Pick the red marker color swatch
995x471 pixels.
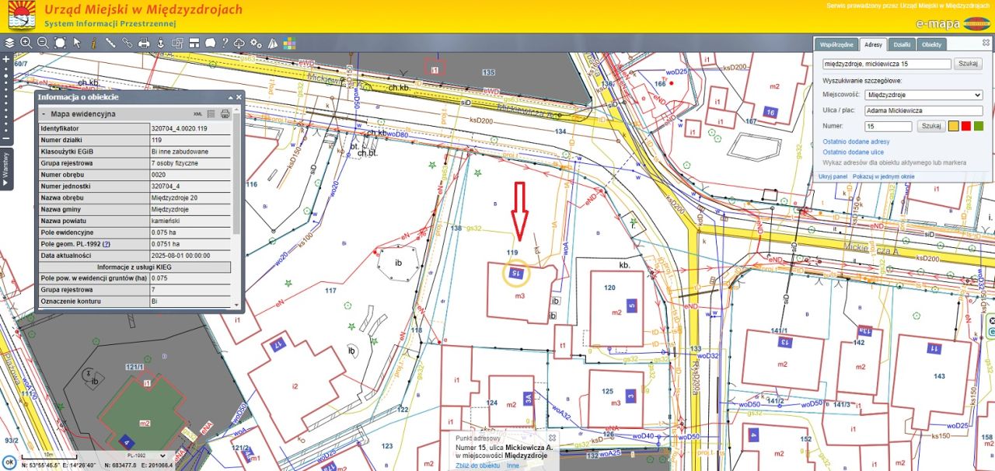[966, 126]
